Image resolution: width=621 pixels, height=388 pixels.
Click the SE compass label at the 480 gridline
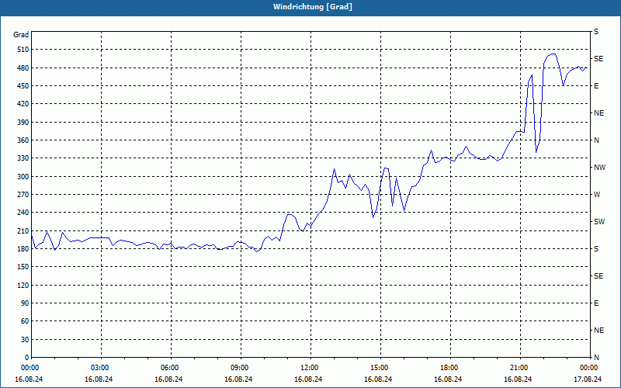(598, 59)
